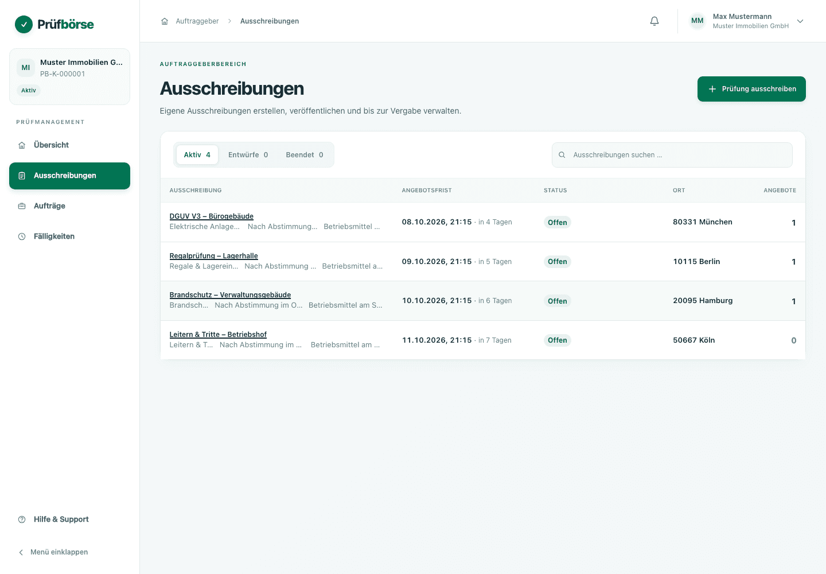
Task: Click the Hilfe & Support question-mark icon
Action: click(x=22, y=519)
